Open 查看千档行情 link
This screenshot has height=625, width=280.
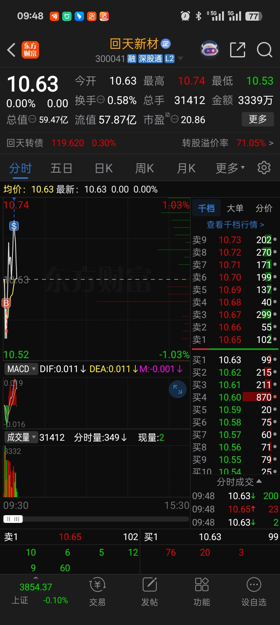pos(235,224)
